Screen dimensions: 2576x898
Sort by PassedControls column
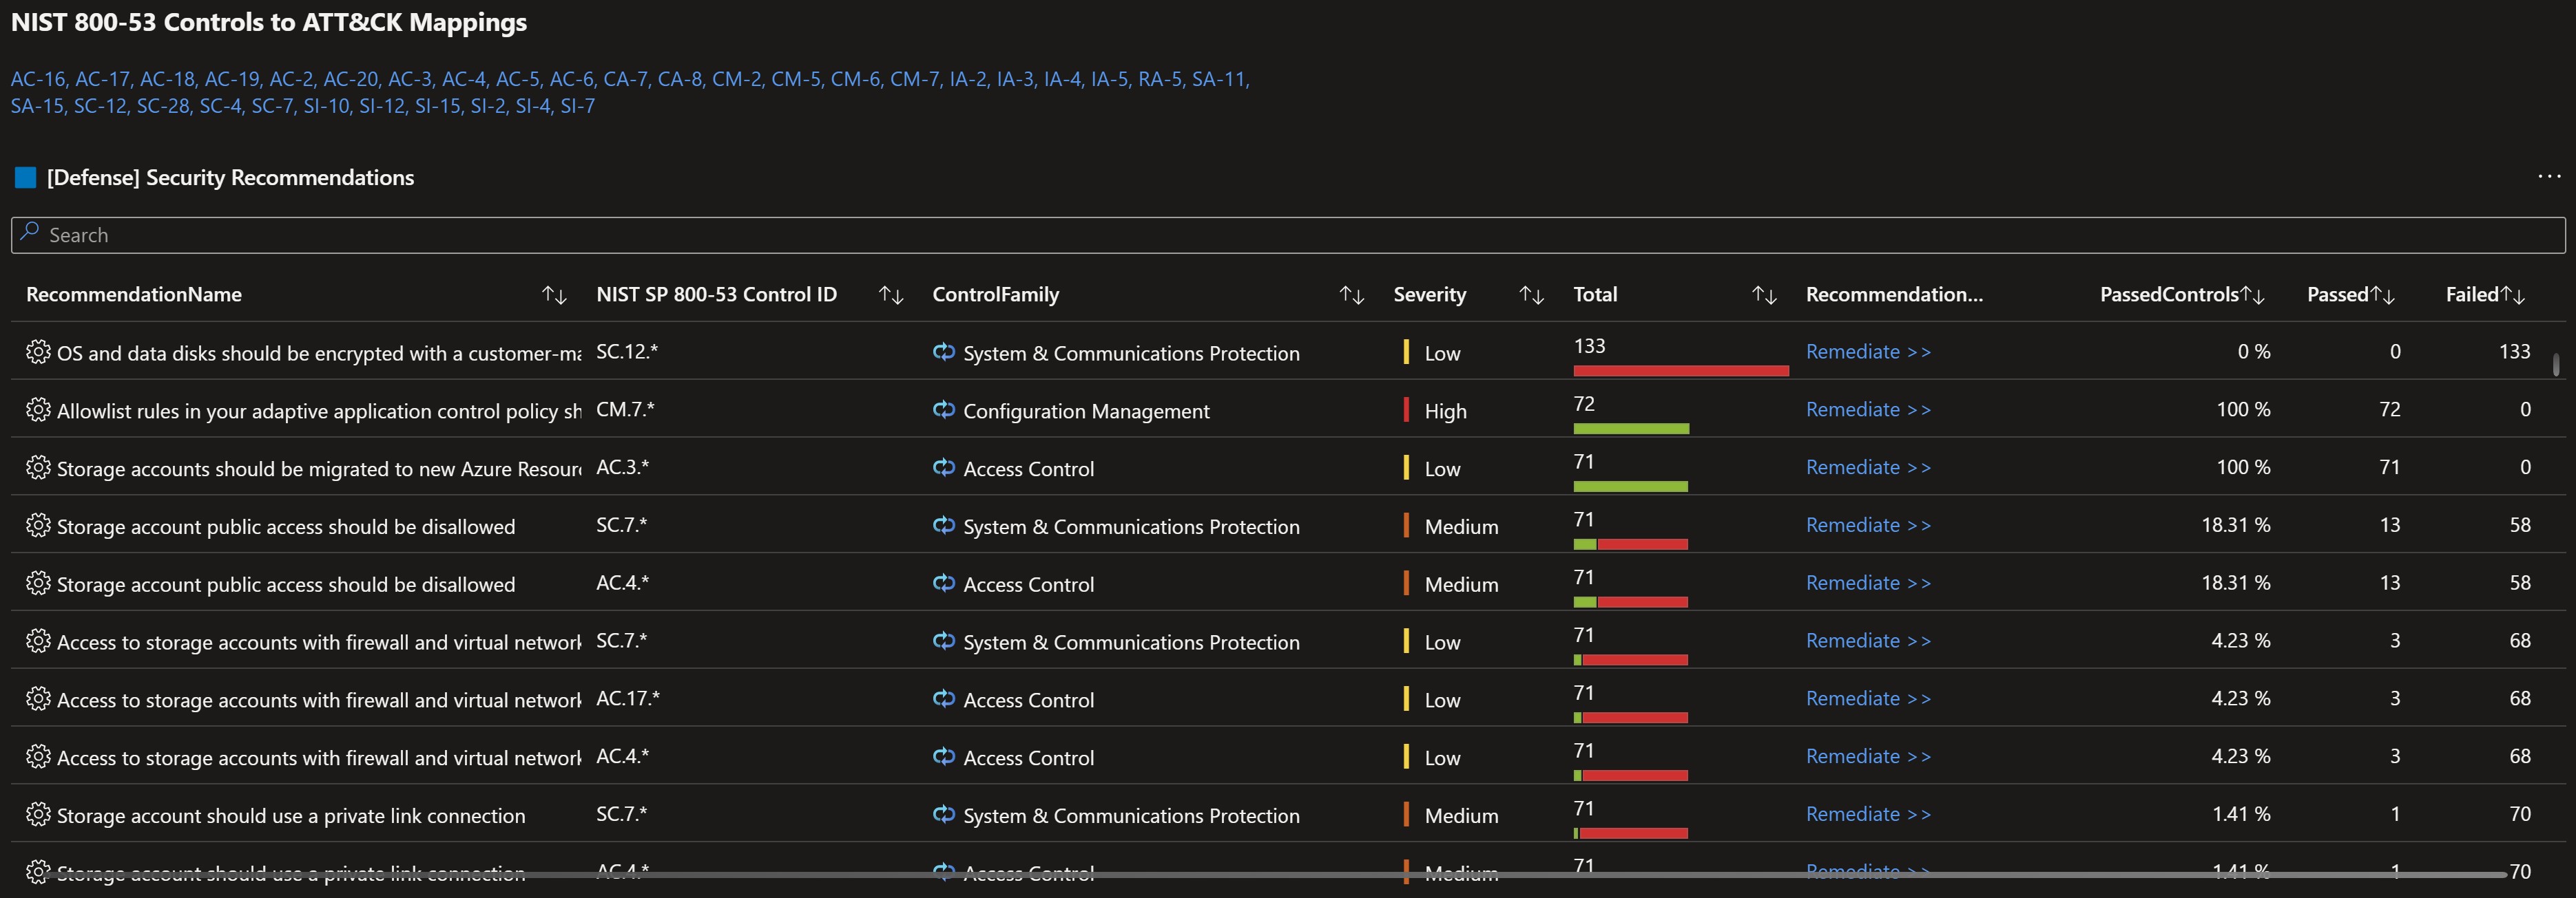pos(2253,295)
